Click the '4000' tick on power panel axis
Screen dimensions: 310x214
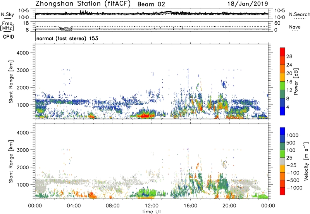point(22,53)
